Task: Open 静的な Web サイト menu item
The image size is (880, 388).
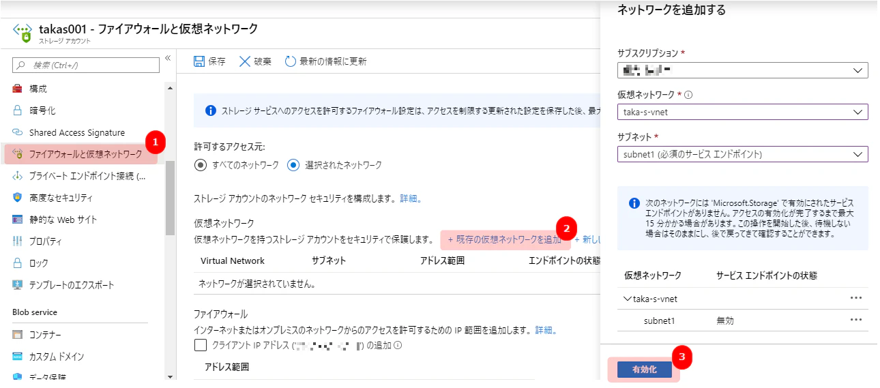Action: [x=63, y=220]
